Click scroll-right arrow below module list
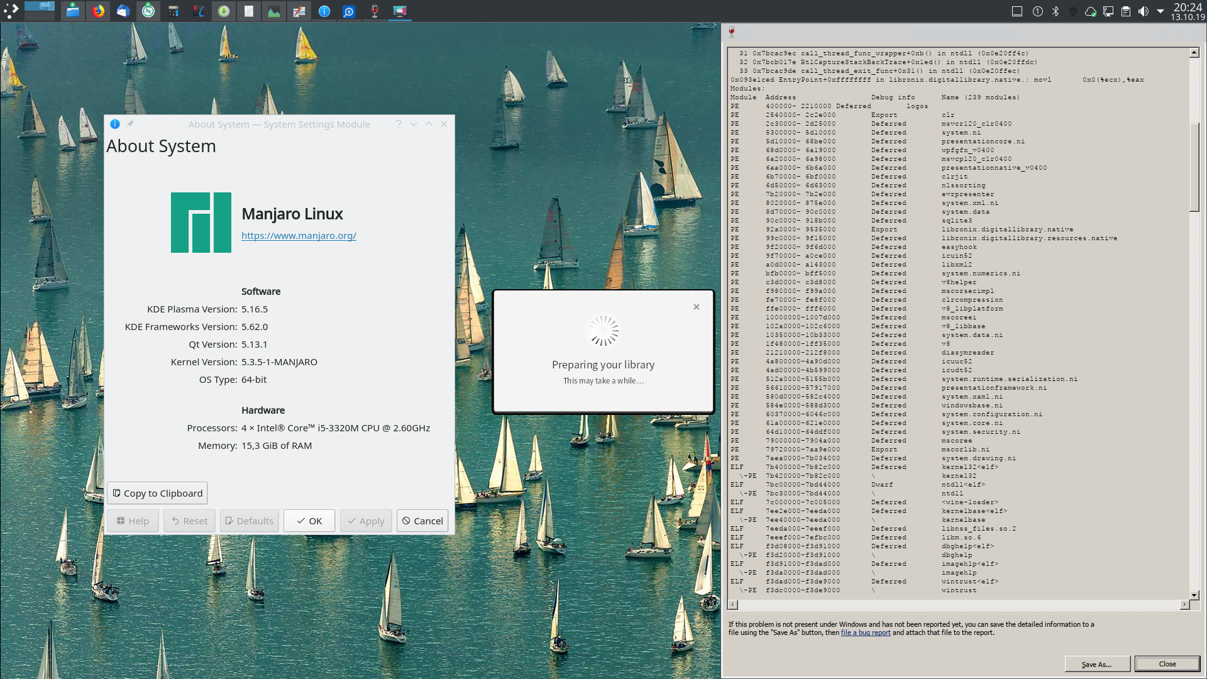Viewport: 1207px width, 679px height. 1184,605
